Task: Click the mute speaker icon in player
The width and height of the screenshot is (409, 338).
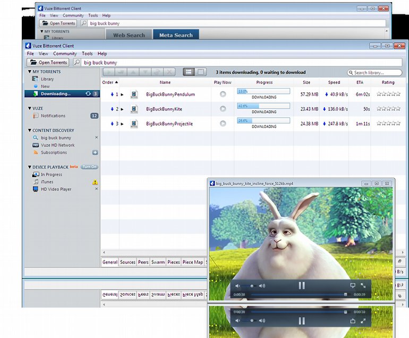Action: [x=238, y=286]
